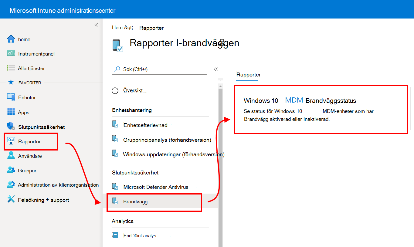The image size is (414, 247).
Task: Click the Grupprincipanalys report icon
Action: (115, 139)
